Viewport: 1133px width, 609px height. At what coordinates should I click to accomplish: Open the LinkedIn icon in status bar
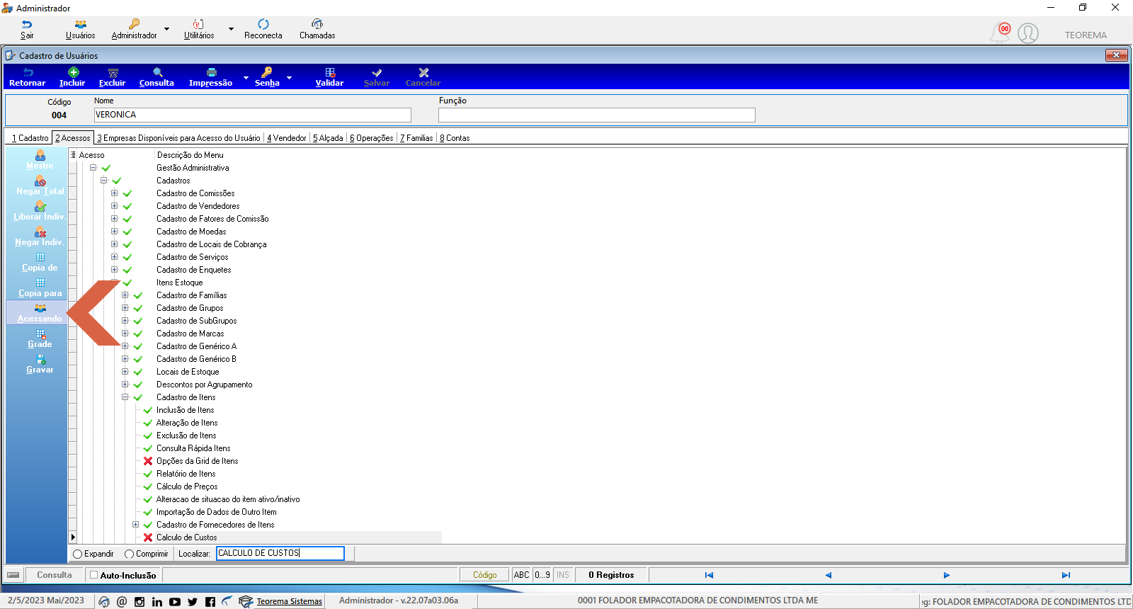pos(157,602)
